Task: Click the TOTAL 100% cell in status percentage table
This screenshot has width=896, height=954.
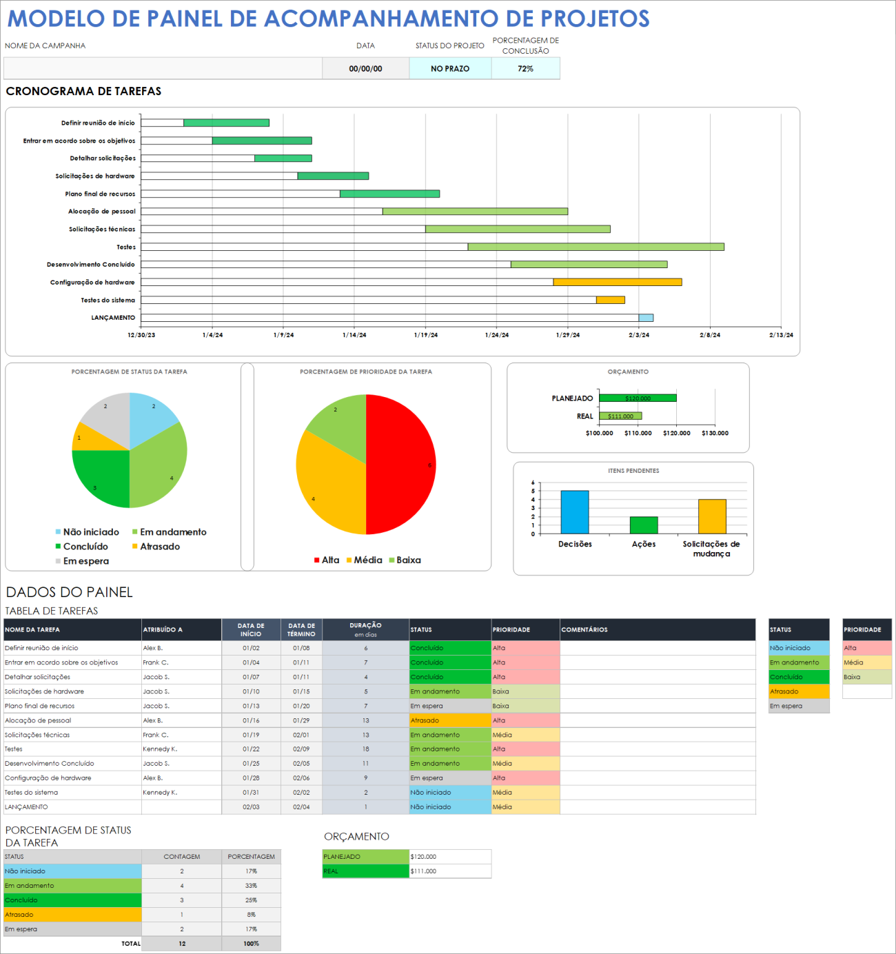Action: point(252,943)
